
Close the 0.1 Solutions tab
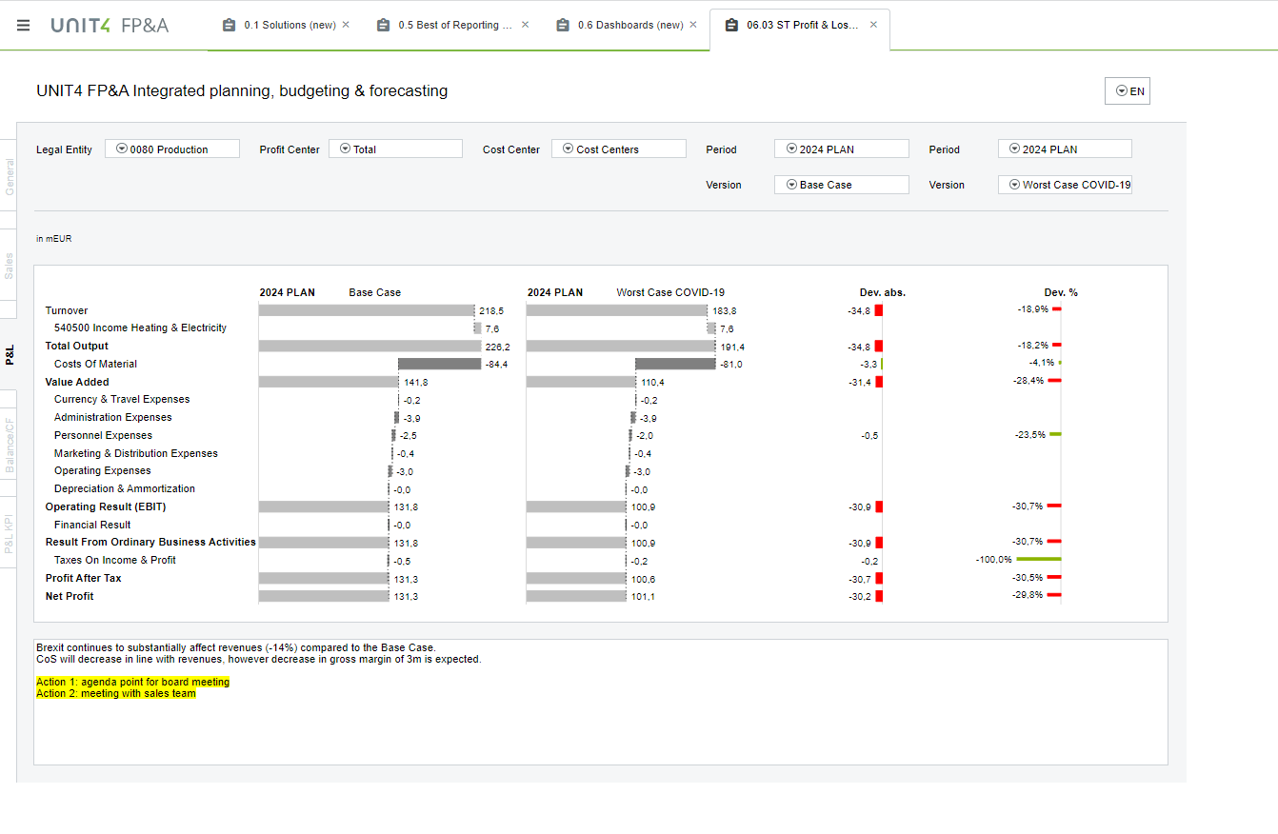coord(346,25)
